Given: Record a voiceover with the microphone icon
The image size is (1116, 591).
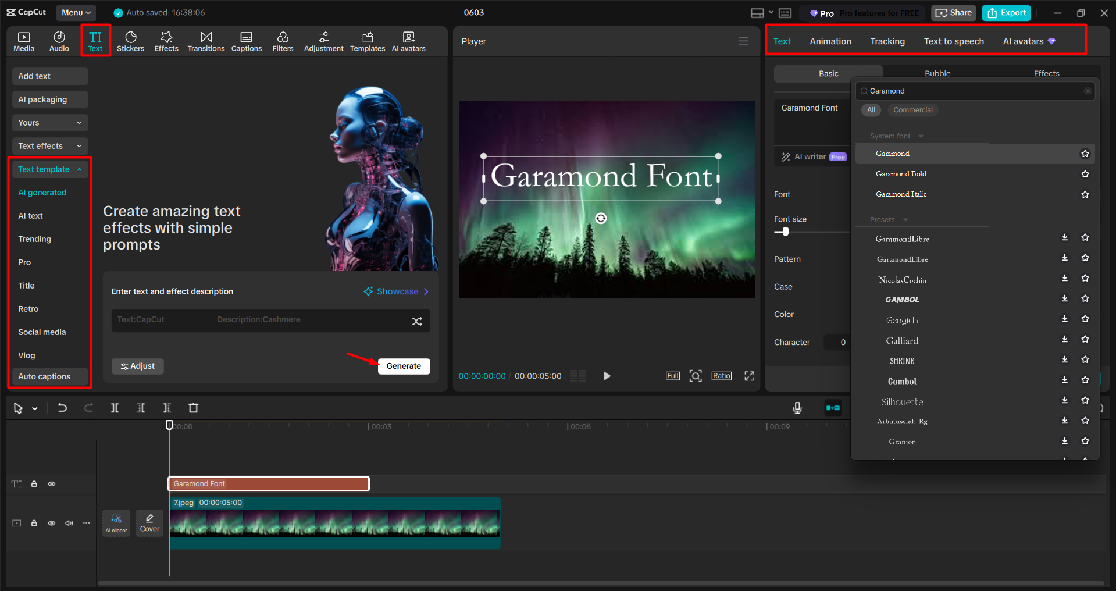Looking at the screenshot, I should 797,408.
